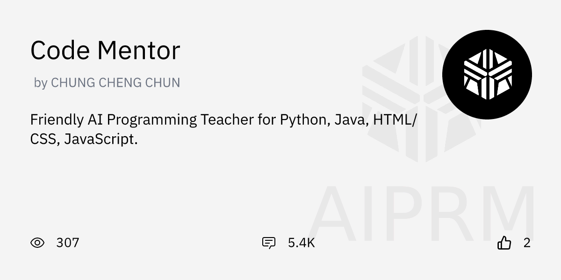Click the like count number 2

527,243
